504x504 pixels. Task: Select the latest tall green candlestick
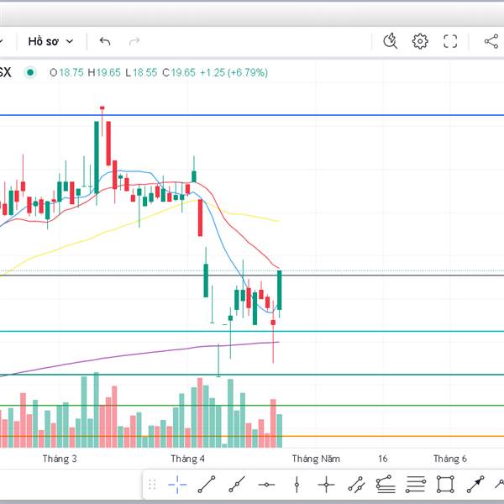click(x=280, y=291)
